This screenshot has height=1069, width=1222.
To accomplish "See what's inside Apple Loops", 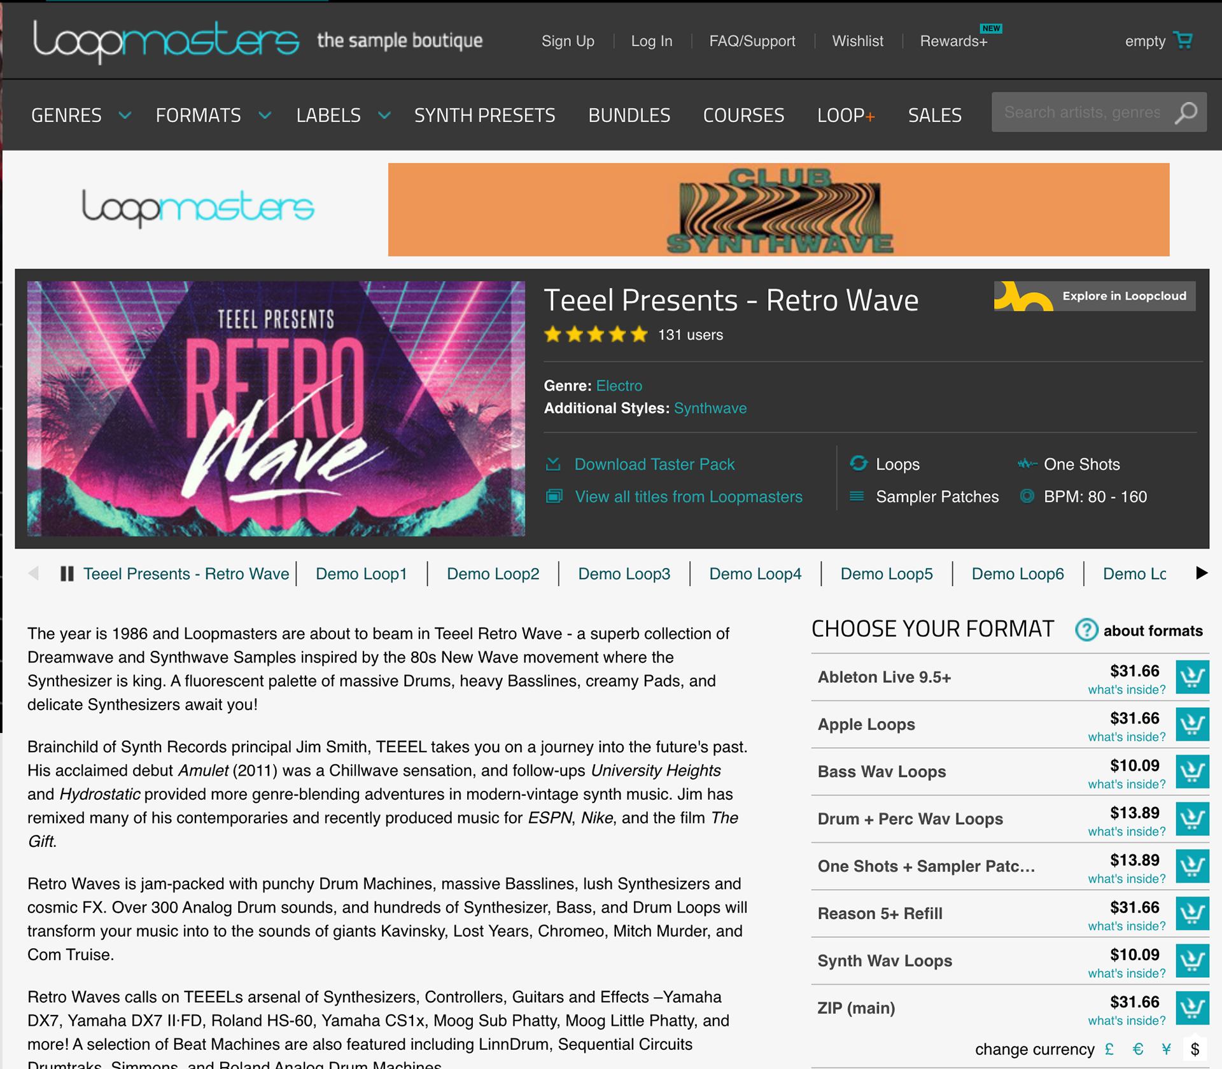I will coord(1127,737).
